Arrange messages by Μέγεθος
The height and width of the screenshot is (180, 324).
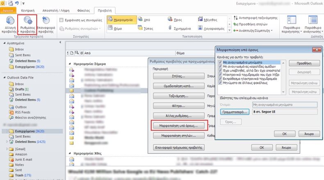pyautogui.click(x=208, y=20)
